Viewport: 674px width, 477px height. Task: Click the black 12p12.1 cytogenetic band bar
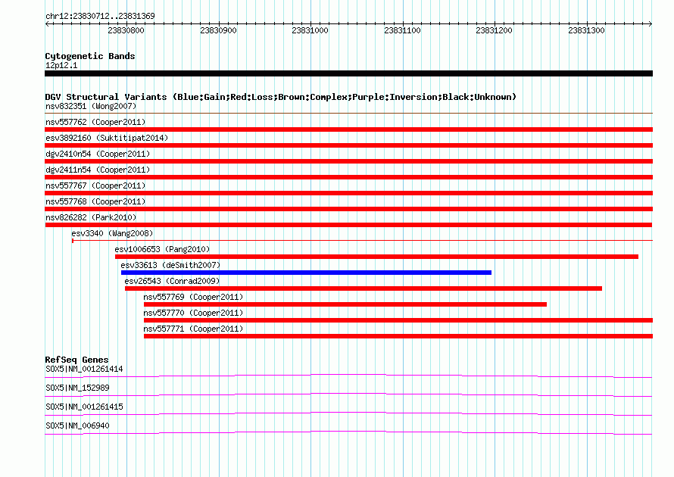tap(348, 73)
